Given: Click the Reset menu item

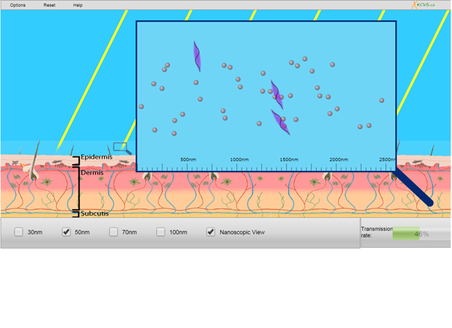Looking at the screenshot, I should [x=49, y=5].
